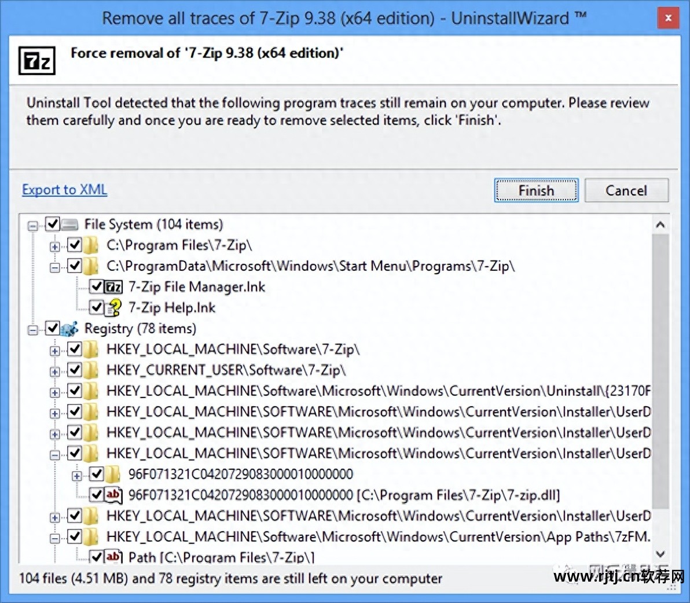Select the 'C:\Program Files\7-Zip\' path text
Viewport: 690px width, 603px height.
pyautogui.click(x=179, y=245)
